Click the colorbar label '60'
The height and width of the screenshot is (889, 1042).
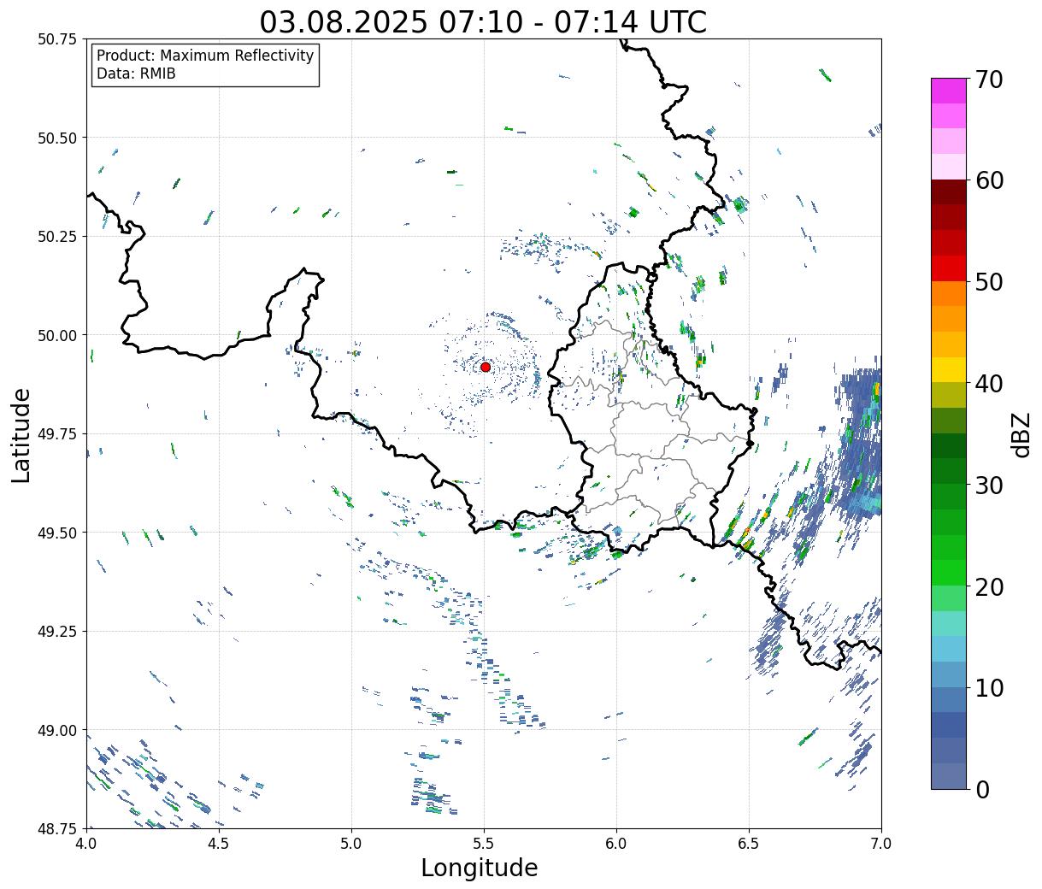point(989,180)
